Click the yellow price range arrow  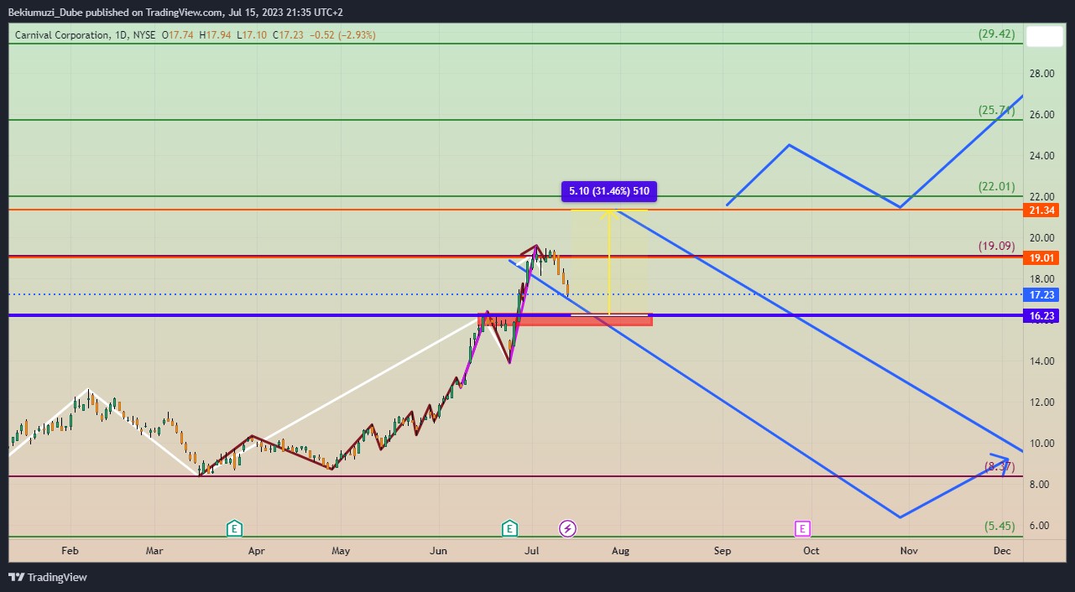point(610,262)
